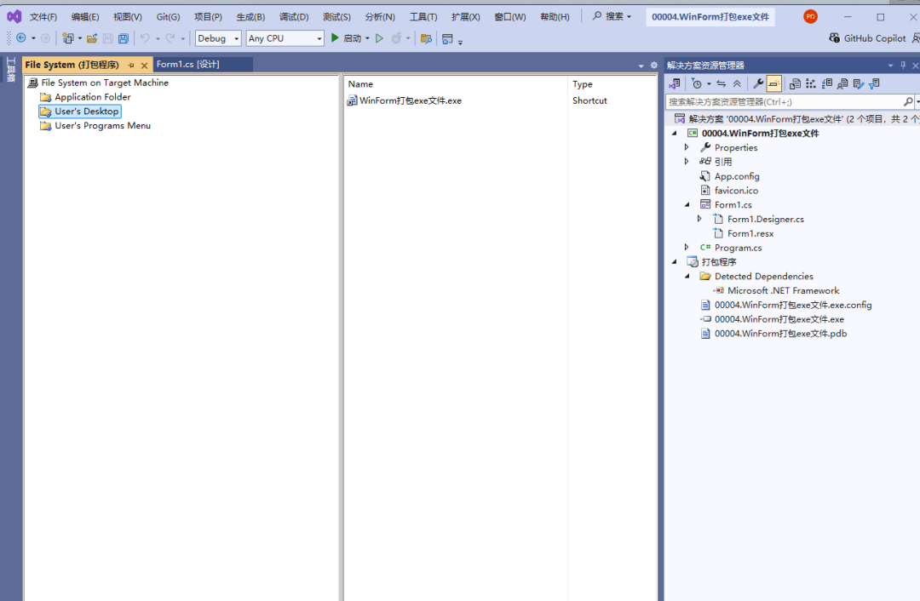Open the 扩展(X) extensions menu

coord(466,16)
